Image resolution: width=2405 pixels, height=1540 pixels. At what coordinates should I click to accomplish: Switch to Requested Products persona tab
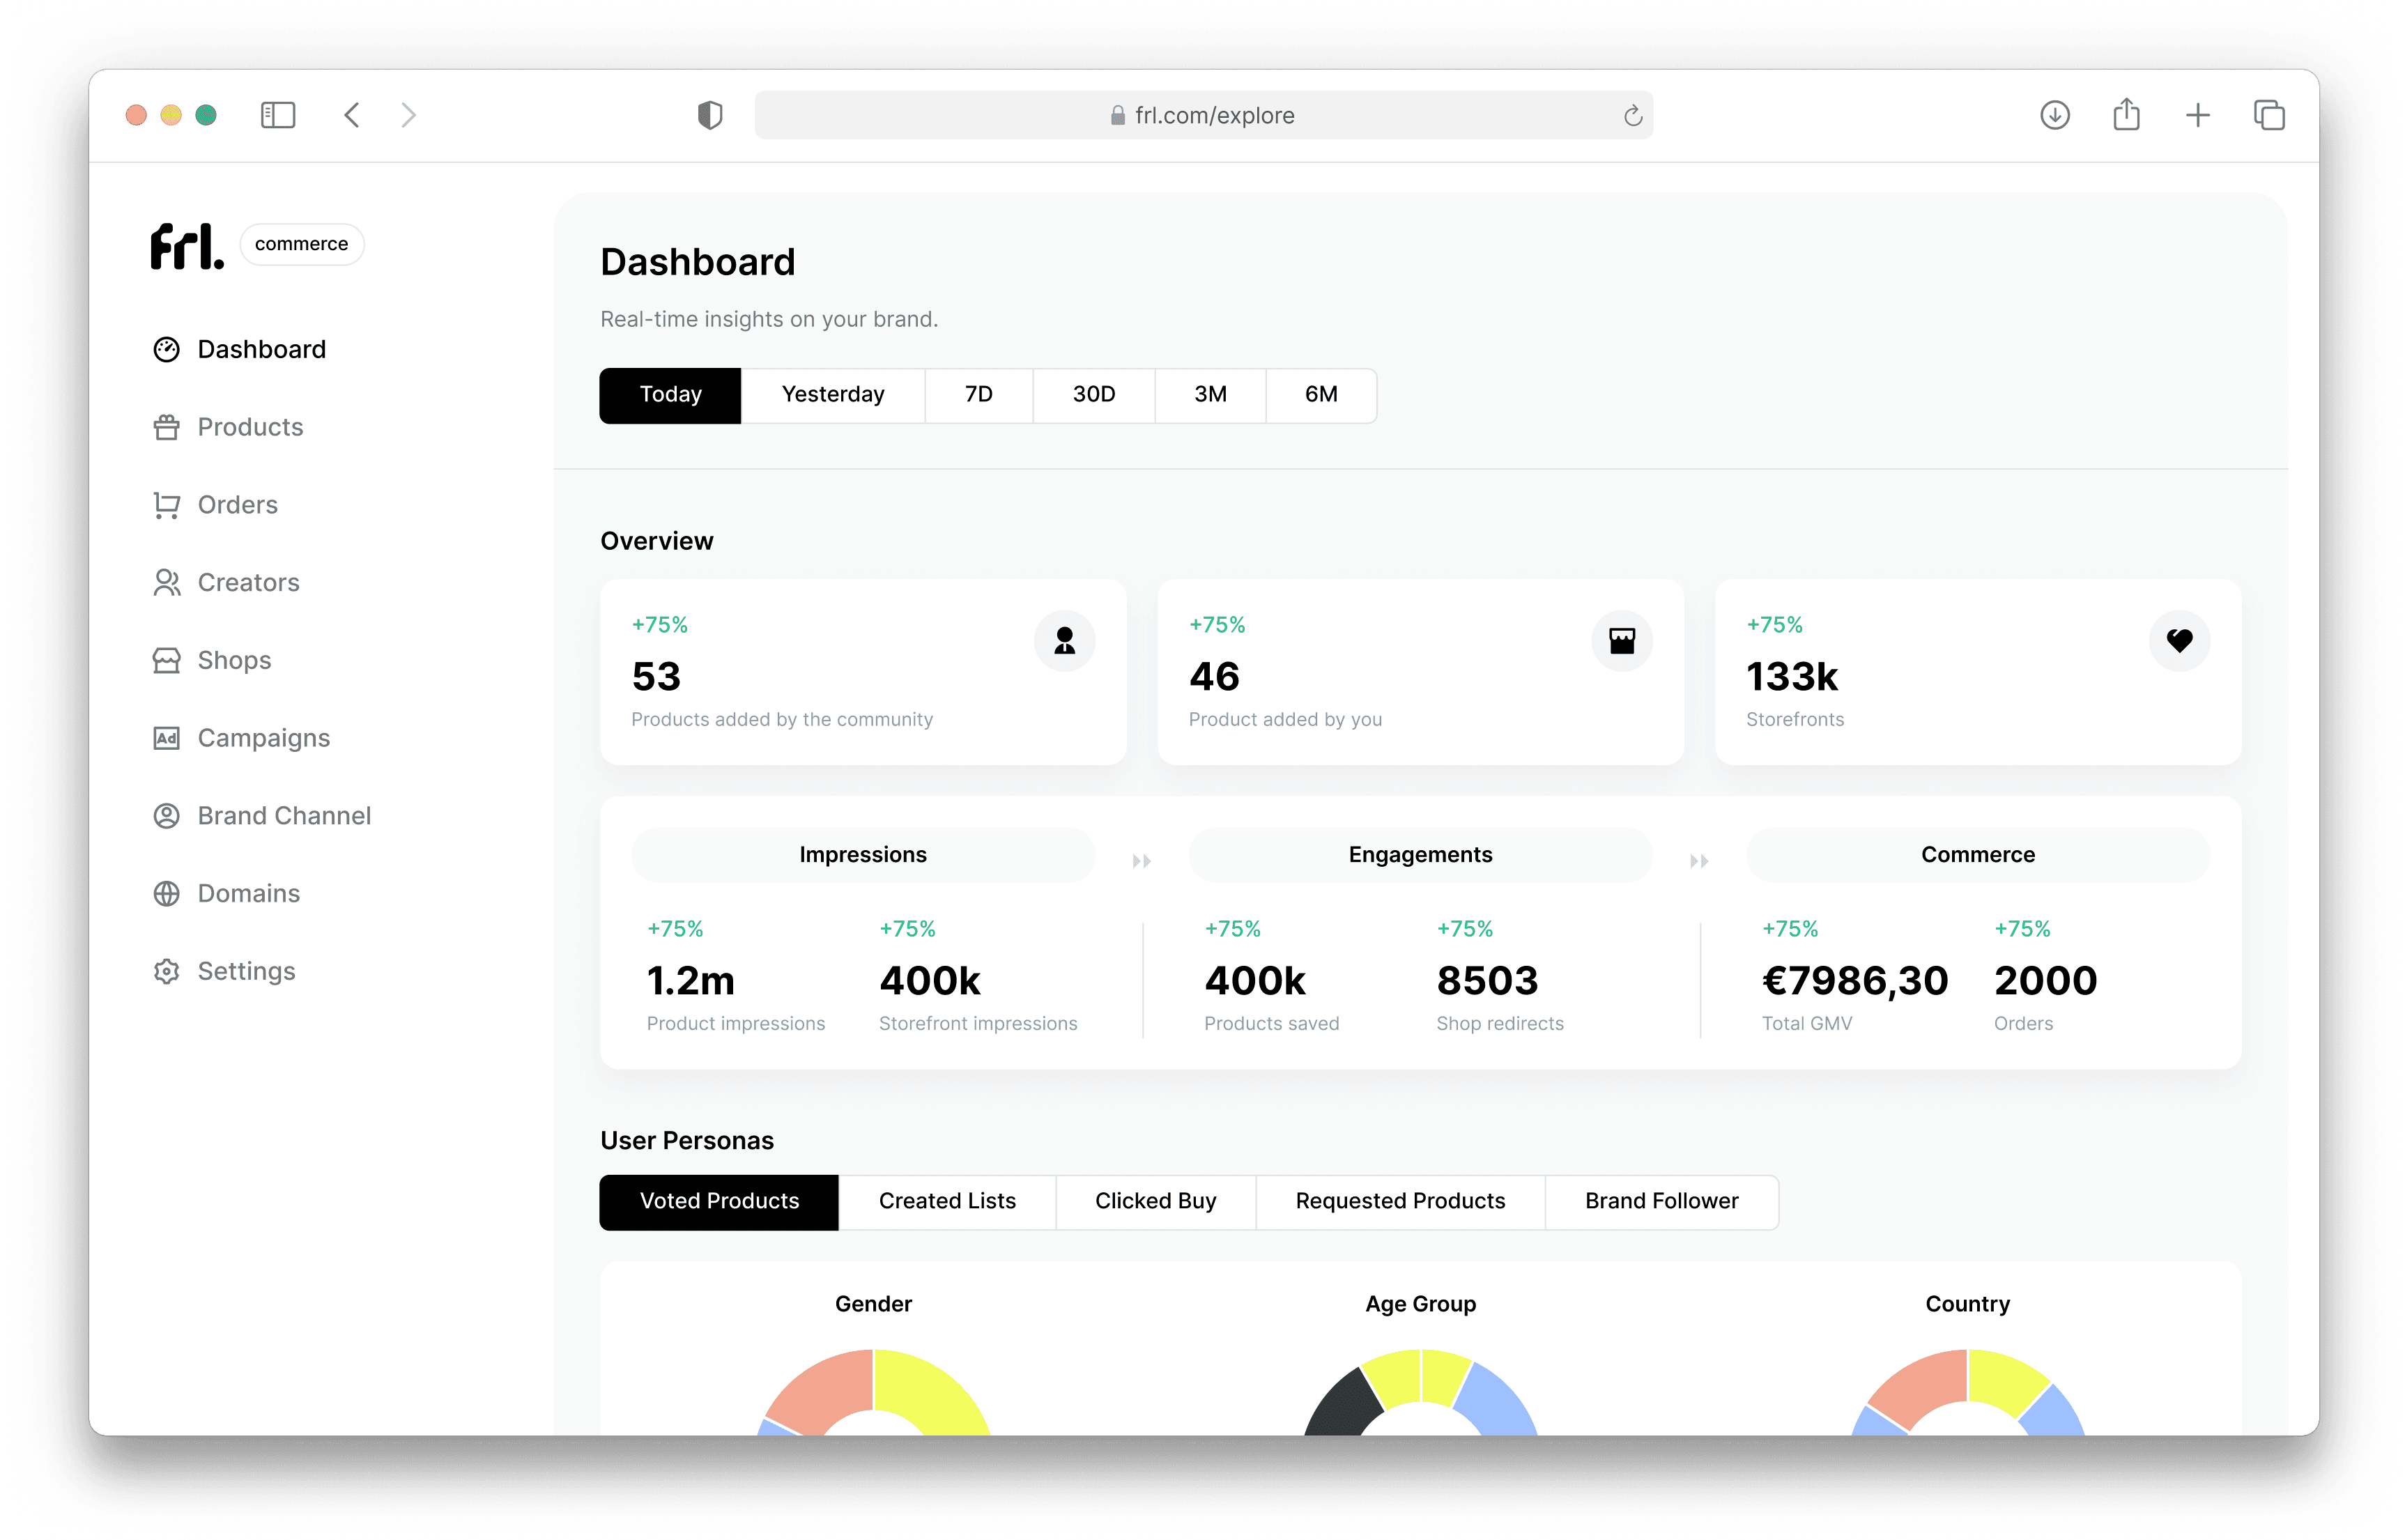1400,1202
